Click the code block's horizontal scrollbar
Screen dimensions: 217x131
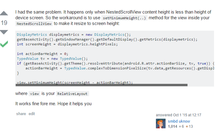pos(101,85)
